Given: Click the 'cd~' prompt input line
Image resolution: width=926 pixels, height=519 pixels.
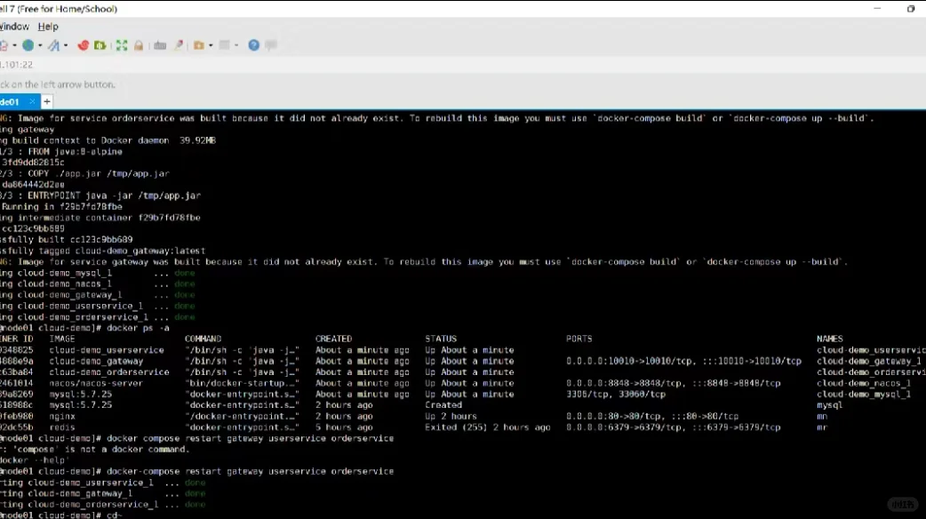Looking at the screenshot, I should click(x=61, y=515).
